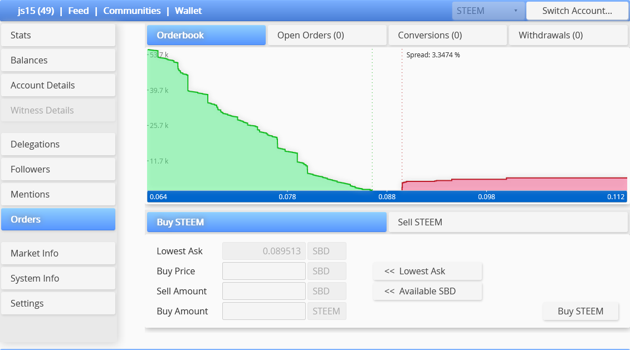Select the Witness Details sidebar item

58,110
